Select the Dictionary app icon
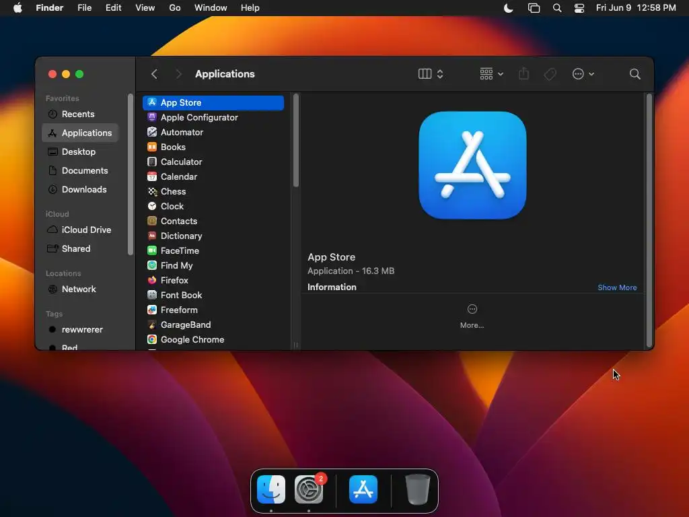This screenshot has width=689, height=517. 152,236
